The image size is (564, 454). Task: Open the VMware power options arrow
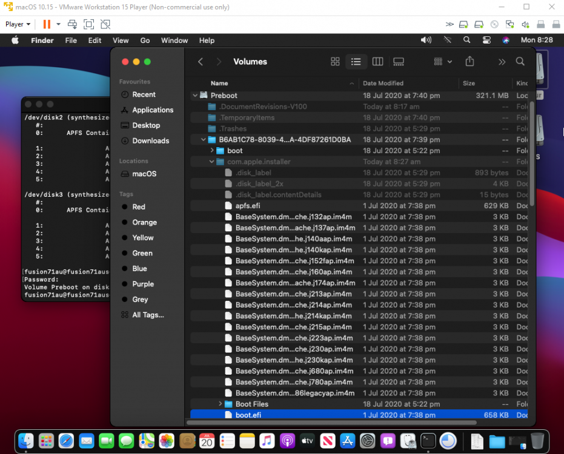click(x=58, y=24)
